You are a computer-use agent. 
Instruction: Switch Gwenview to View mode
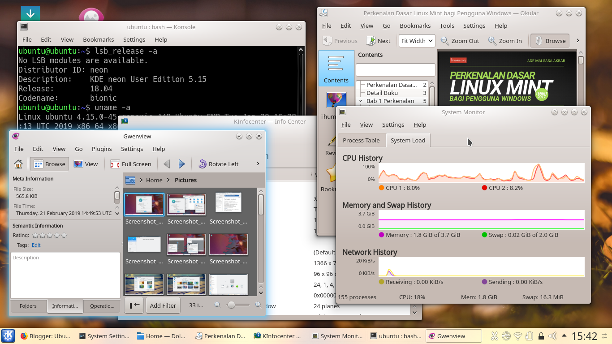pos(86,164)
